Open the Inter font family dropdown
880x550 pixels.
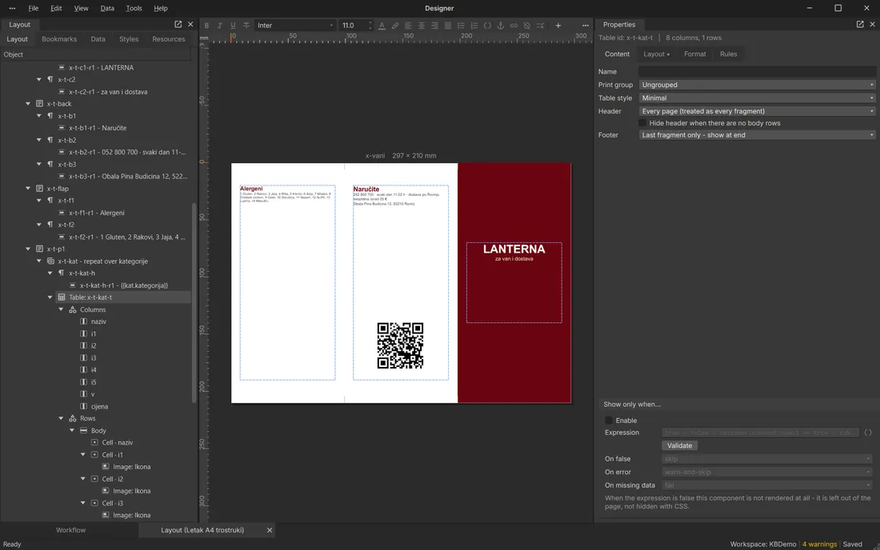coord(295,26)
